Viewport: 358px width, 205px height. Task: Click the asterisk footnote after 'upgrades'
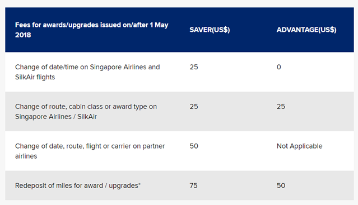tap(140, 184)
